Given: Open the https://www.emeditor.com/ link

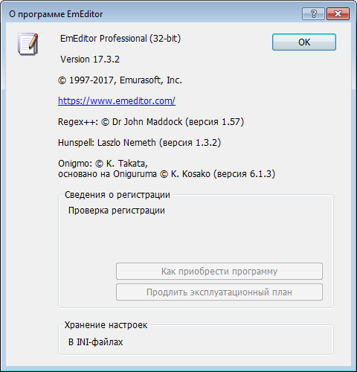Looking at the screenshot, I should coord(117,100).
